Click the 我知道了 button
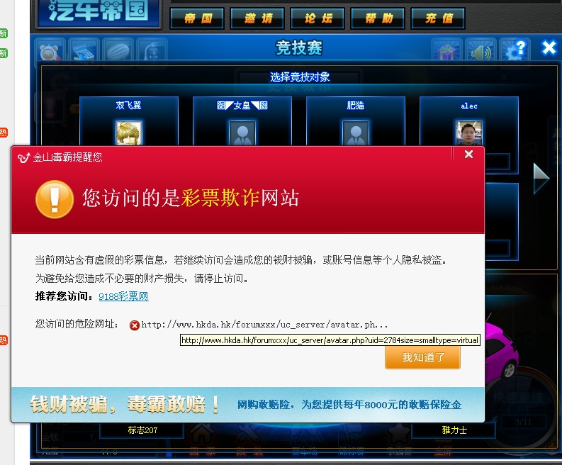 [423, 357]
